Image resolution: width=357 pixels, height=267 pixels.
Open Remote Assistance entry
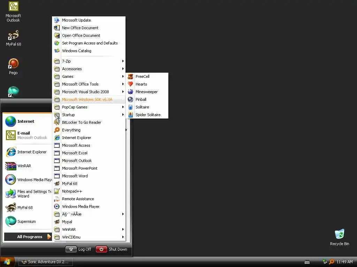pos(89,199)
